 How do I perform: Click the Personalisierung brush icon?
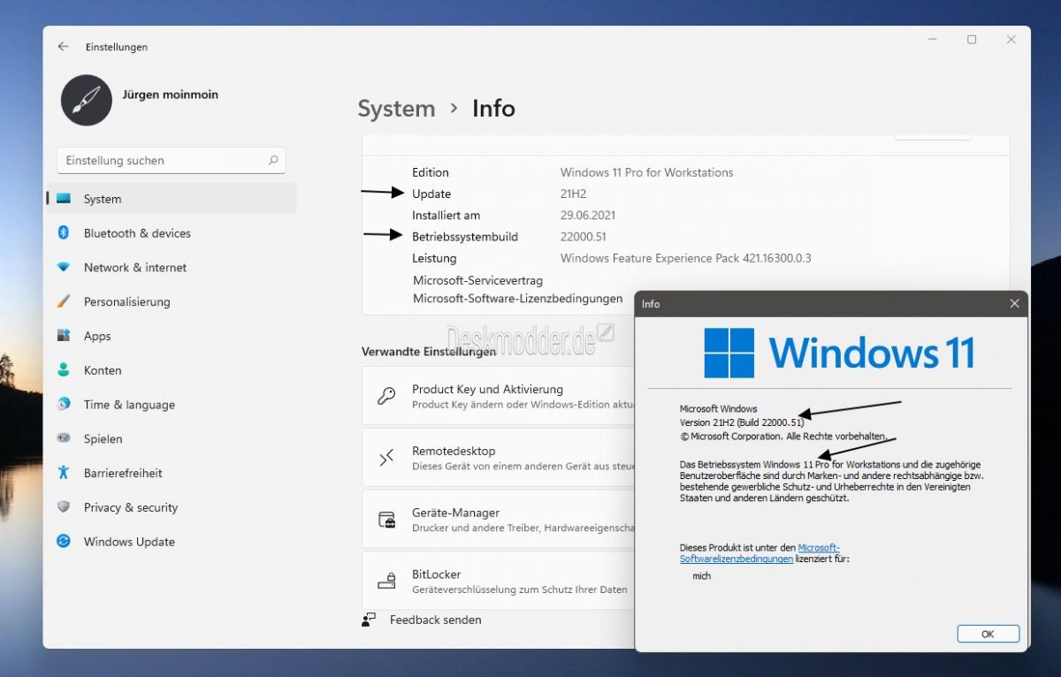(64, 301)
